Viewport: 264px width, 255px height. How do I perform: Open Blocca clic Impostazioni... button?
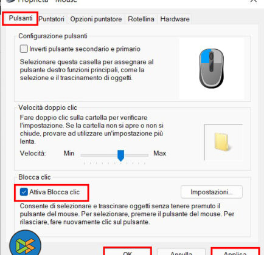pyautogui.click(x=212, y=192)
